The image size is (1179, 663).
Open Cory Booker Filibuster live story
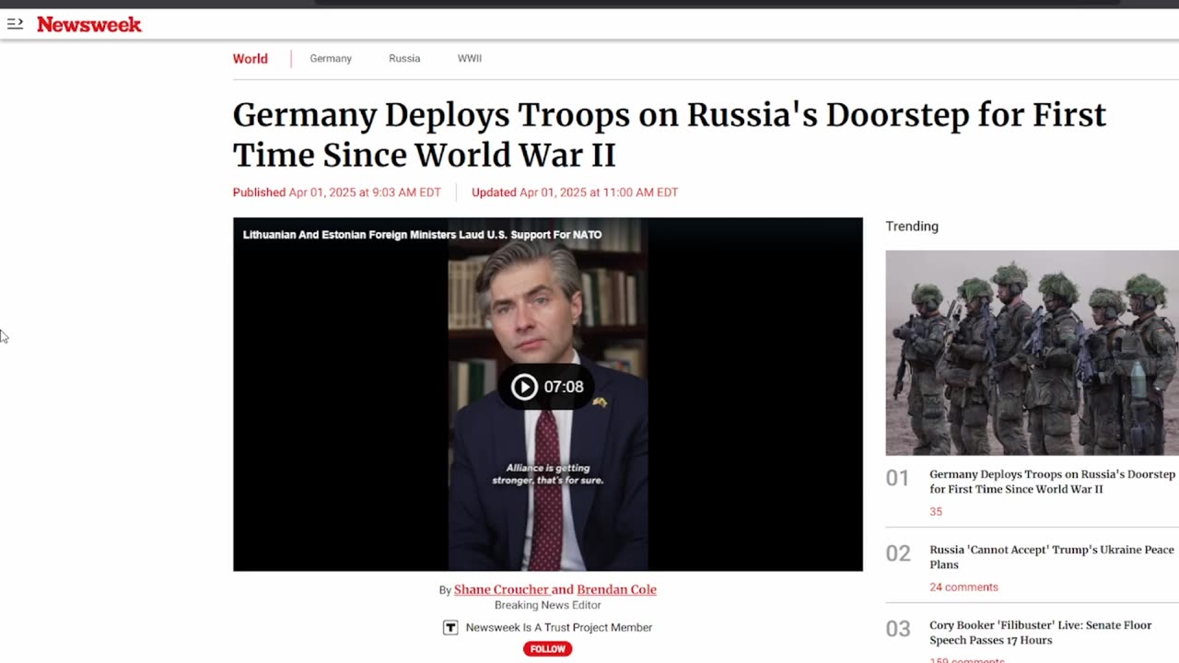coord(1041,633)
